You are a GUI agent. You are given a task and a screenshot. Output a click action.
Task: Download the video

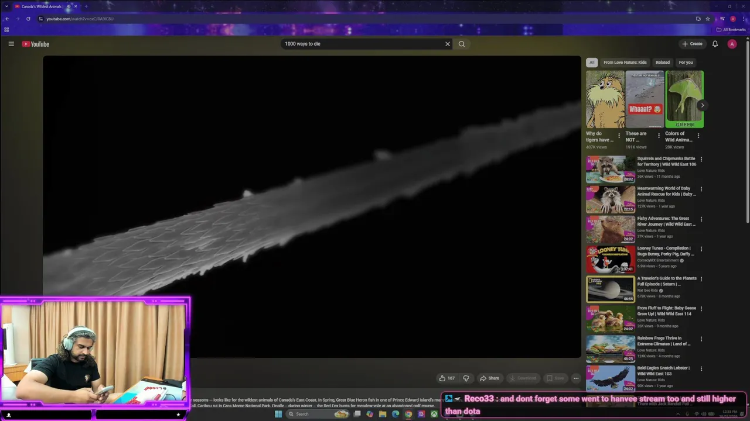pos(523,378)
